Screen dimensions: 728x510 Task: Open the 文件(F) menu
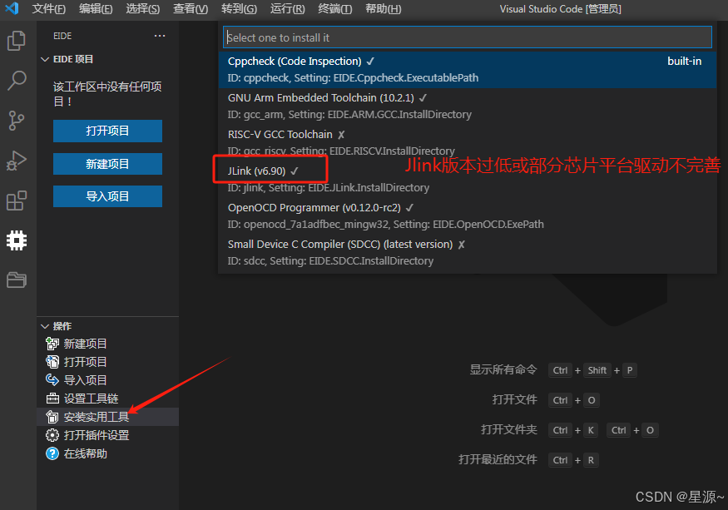49,9
